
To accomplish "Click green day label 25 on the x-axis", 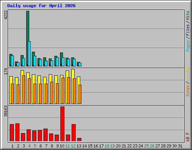I will pos(146,146).
